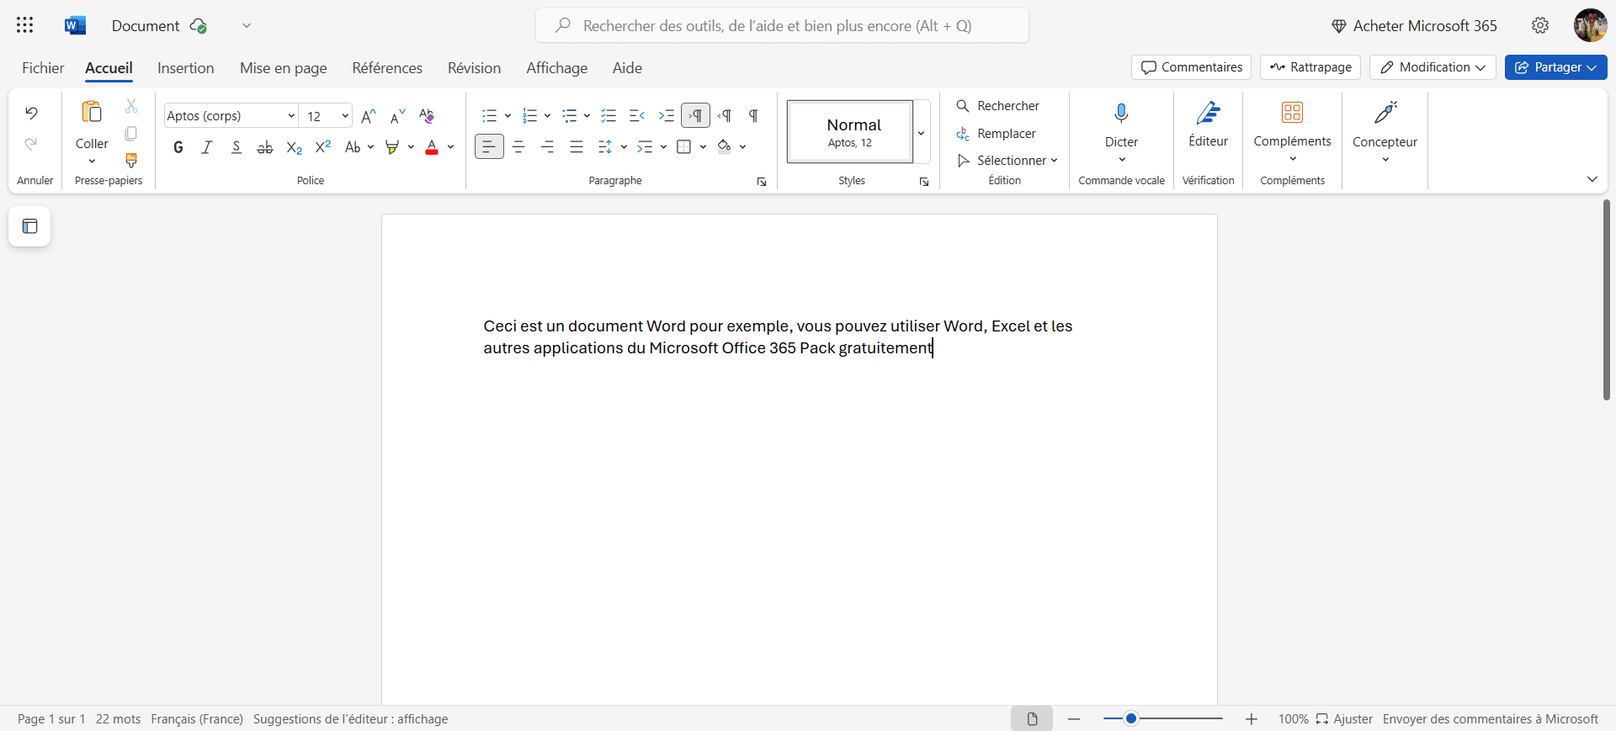
Task: Open the Fichier menu
Action: click(43, 68)
